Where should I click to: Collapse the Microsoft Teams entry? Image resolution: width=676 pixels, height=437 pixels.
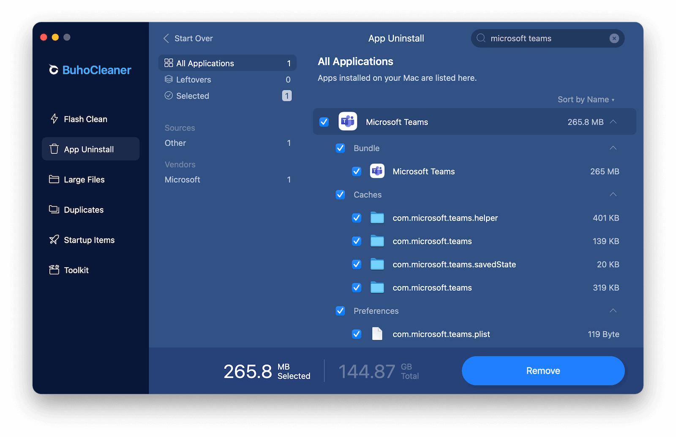tap(613, 122)
